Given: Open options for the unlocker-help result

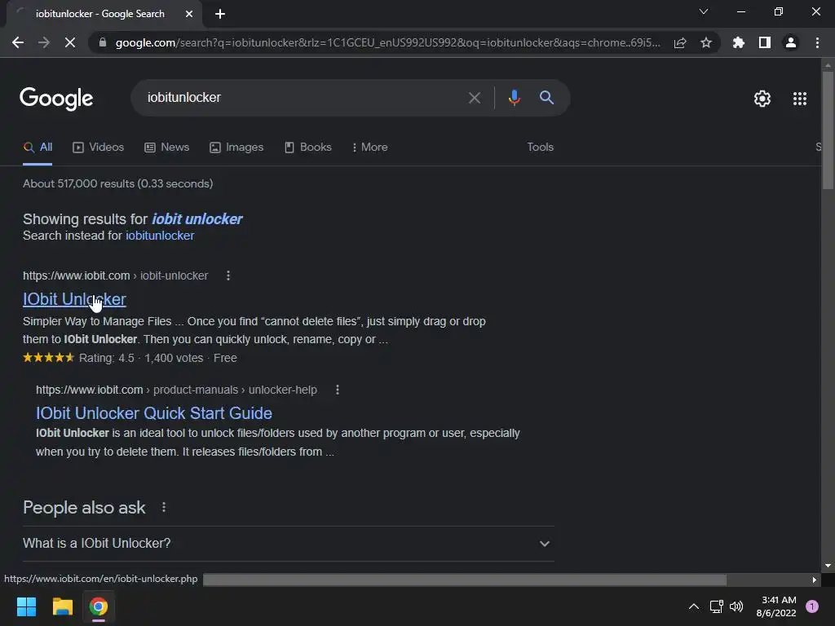Looking at the screenshot, I should point(337,390).
